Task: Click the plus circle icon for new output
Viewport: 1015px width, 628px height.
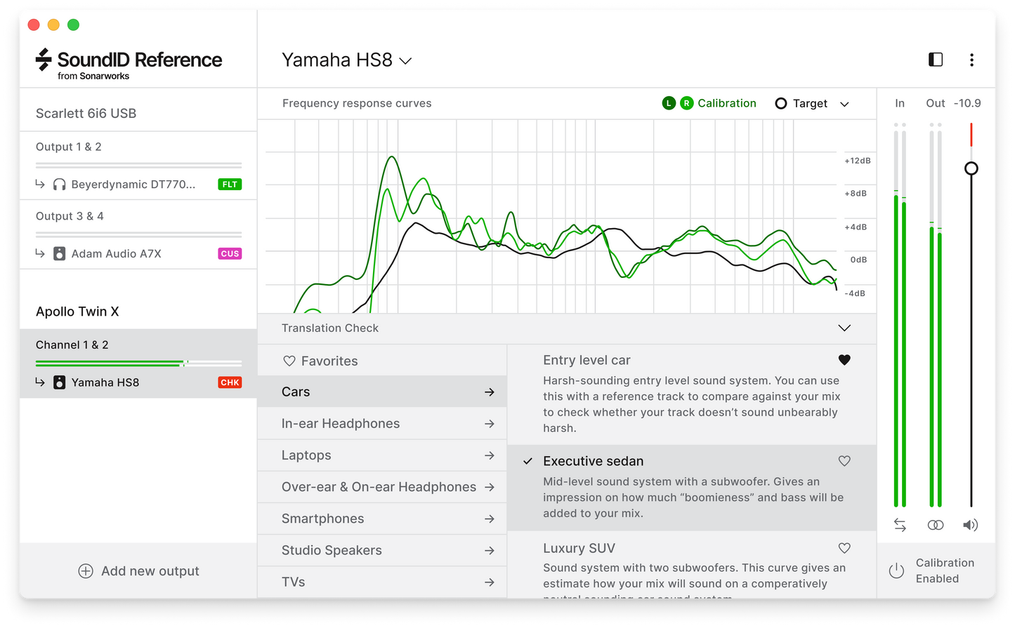Action: pos(86,571)
